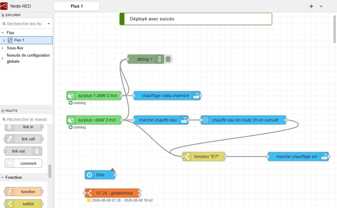The image size is (337, 208).
Task: Click the surplus >2kW 3 min node cube icon
Action: [71, 120]
